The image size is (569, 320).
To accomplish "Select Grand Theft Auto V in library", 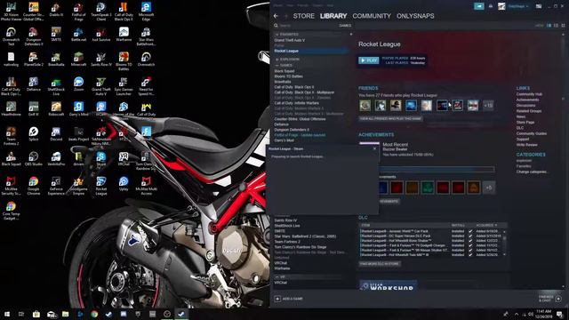I will [x=290, y=40].
